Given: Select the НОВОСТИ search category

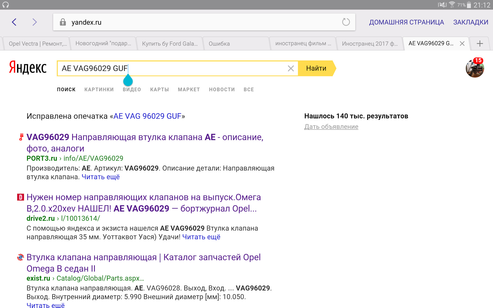Looking at the screenshot, I should (x=222, y=90).
